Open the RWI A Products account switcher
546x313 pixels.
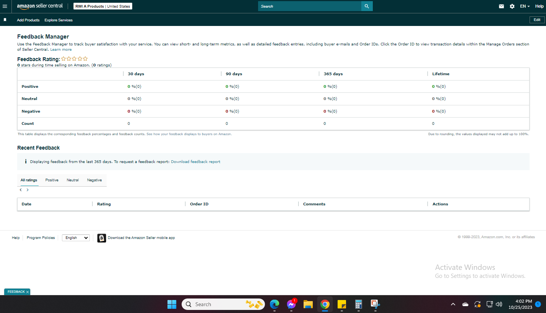click(103, 6)
